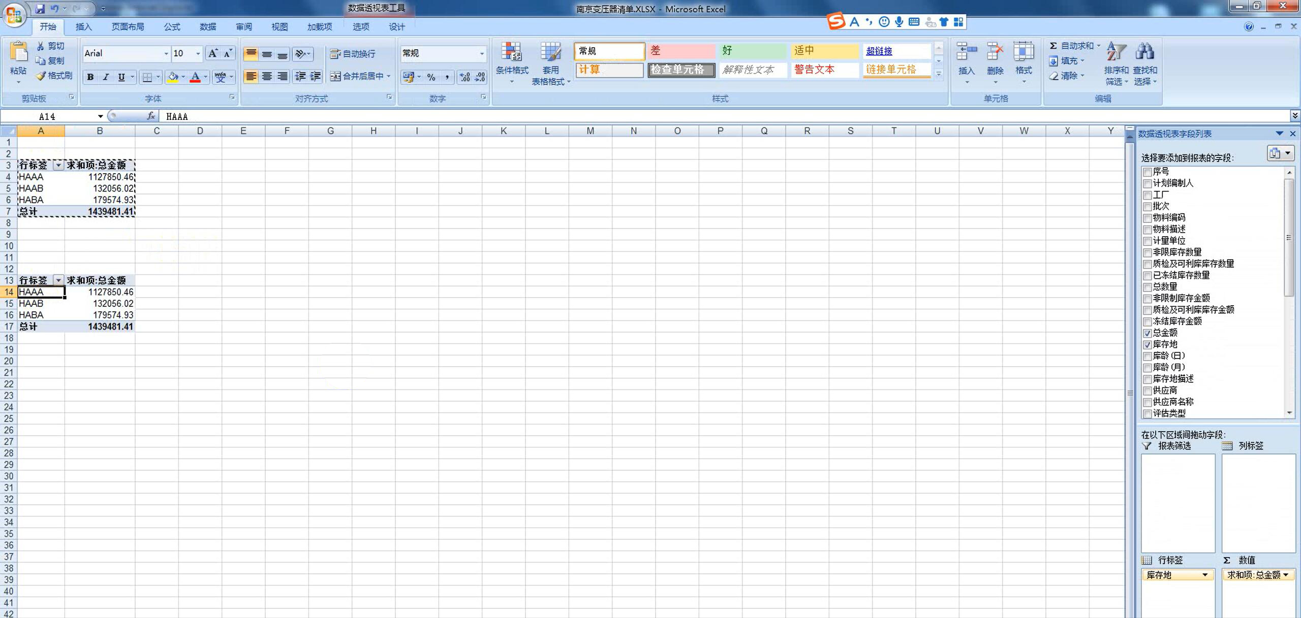Switch to the 插入 ribbon tab
This screenshot has width=1301, height=618.
tap(83, 27)
